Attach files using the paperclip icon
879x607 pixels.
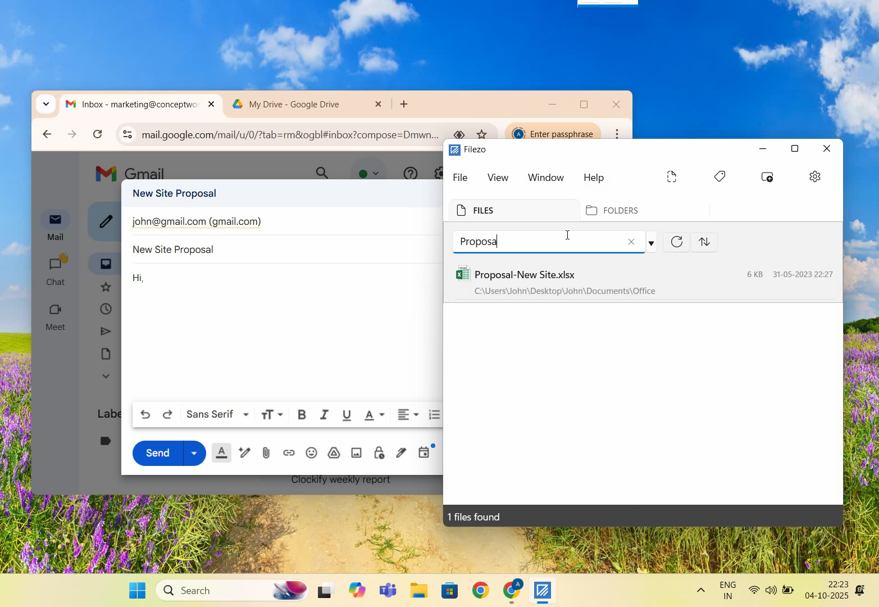click(x=266, y=453)
